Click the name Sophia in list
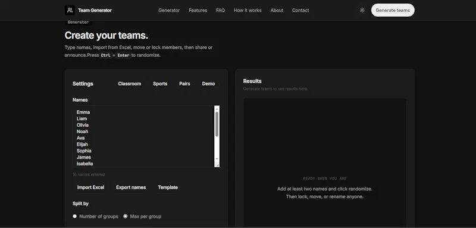The height and width of the screenshot is (228, 476). click(x=84, y=151)
